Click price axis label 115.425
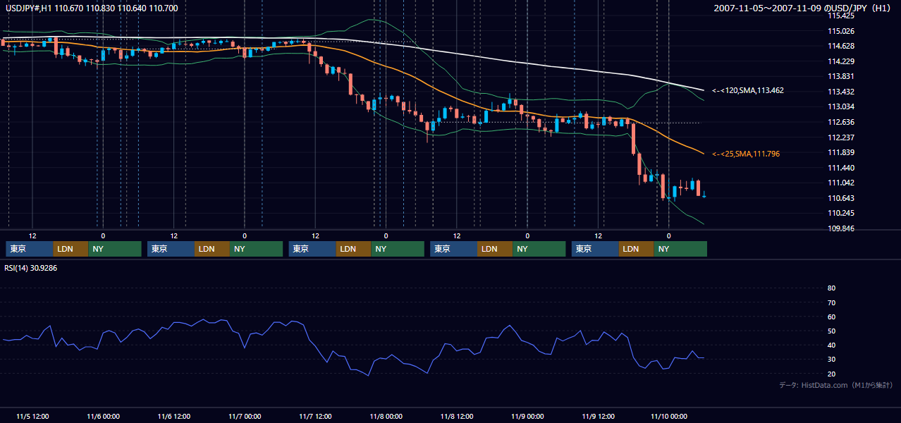Viewport: 901px width, 423px height. [840, 16]
